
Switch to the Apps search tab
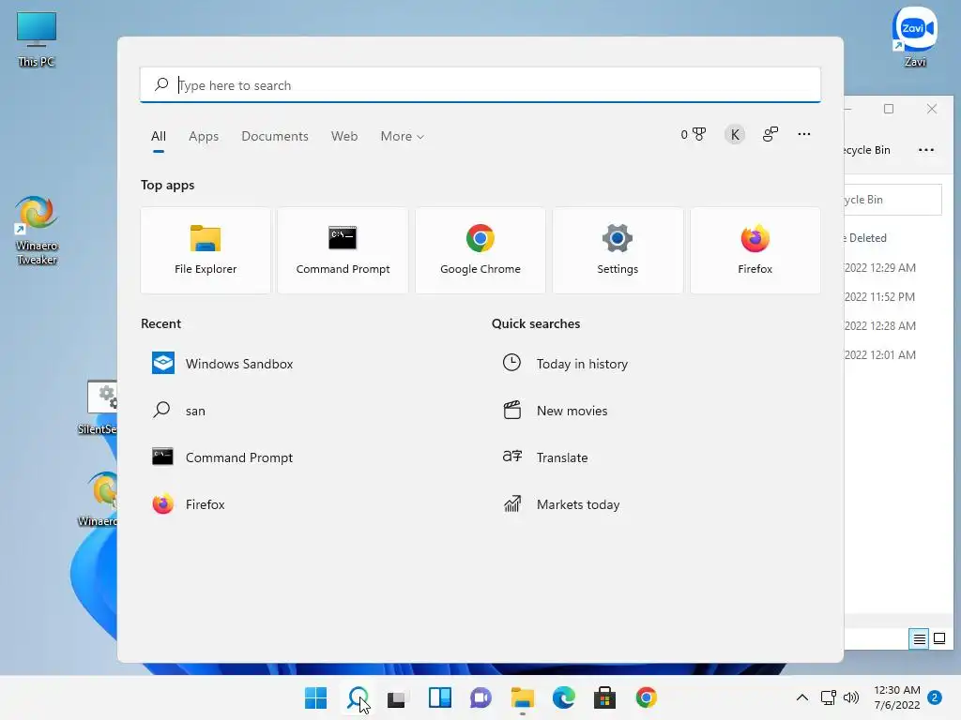point(204,136)
